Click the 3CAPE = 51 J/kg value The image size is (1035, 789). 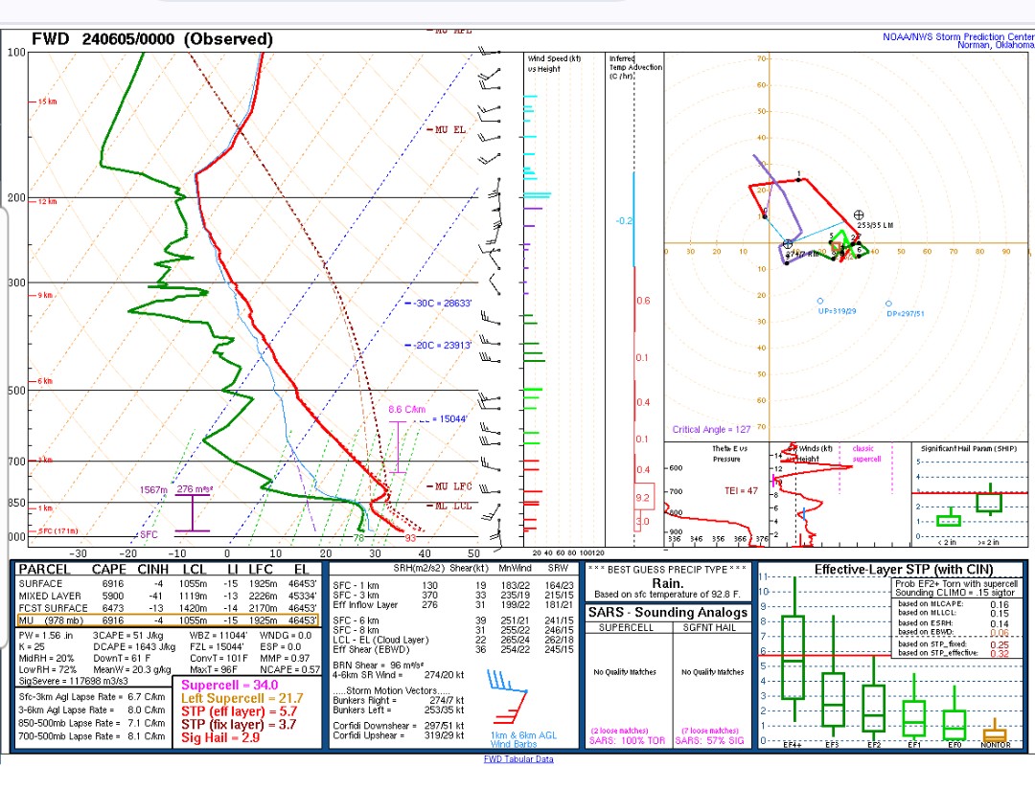click(128, 635)
